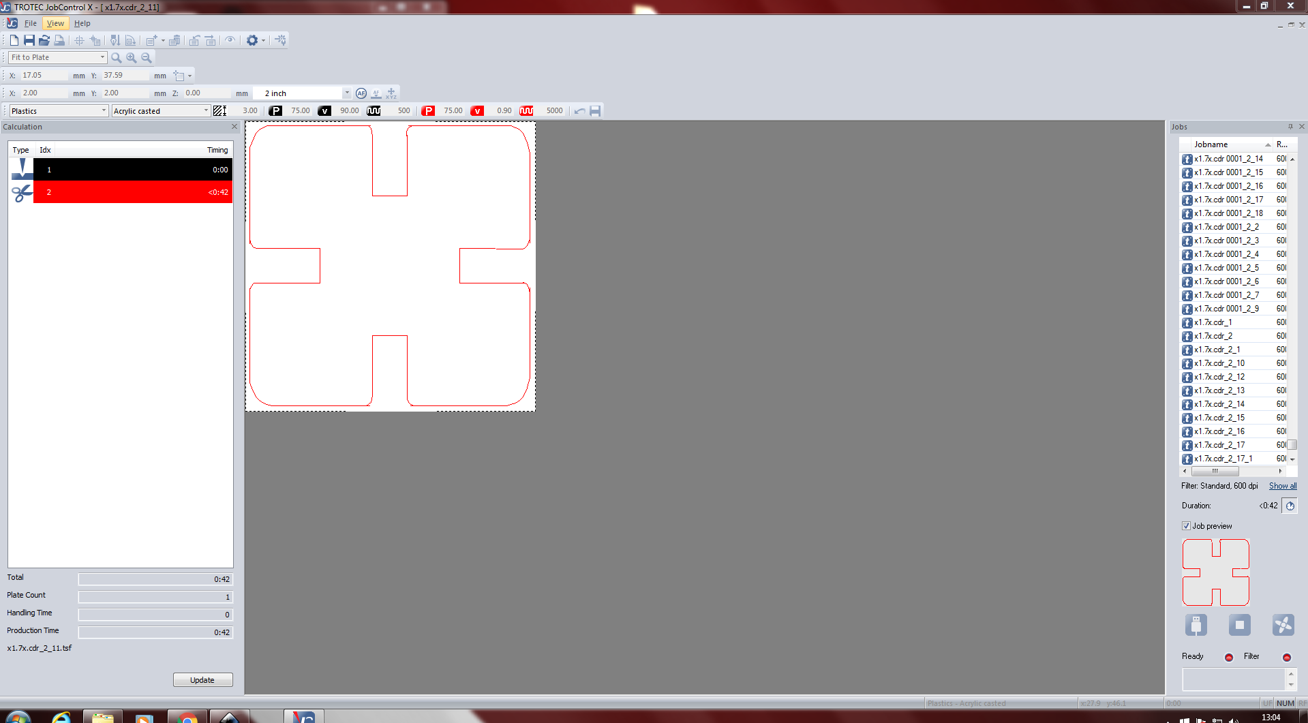Click the settings gear icon in toolbar
The height and width of the screenshot is (723, 1308).
pyautogui.click(x=252, y=40)
